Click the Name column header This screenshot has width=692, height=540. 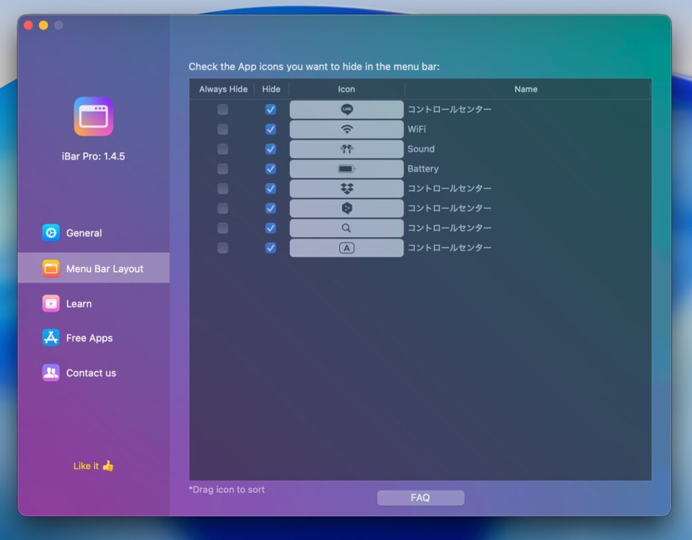526,89
